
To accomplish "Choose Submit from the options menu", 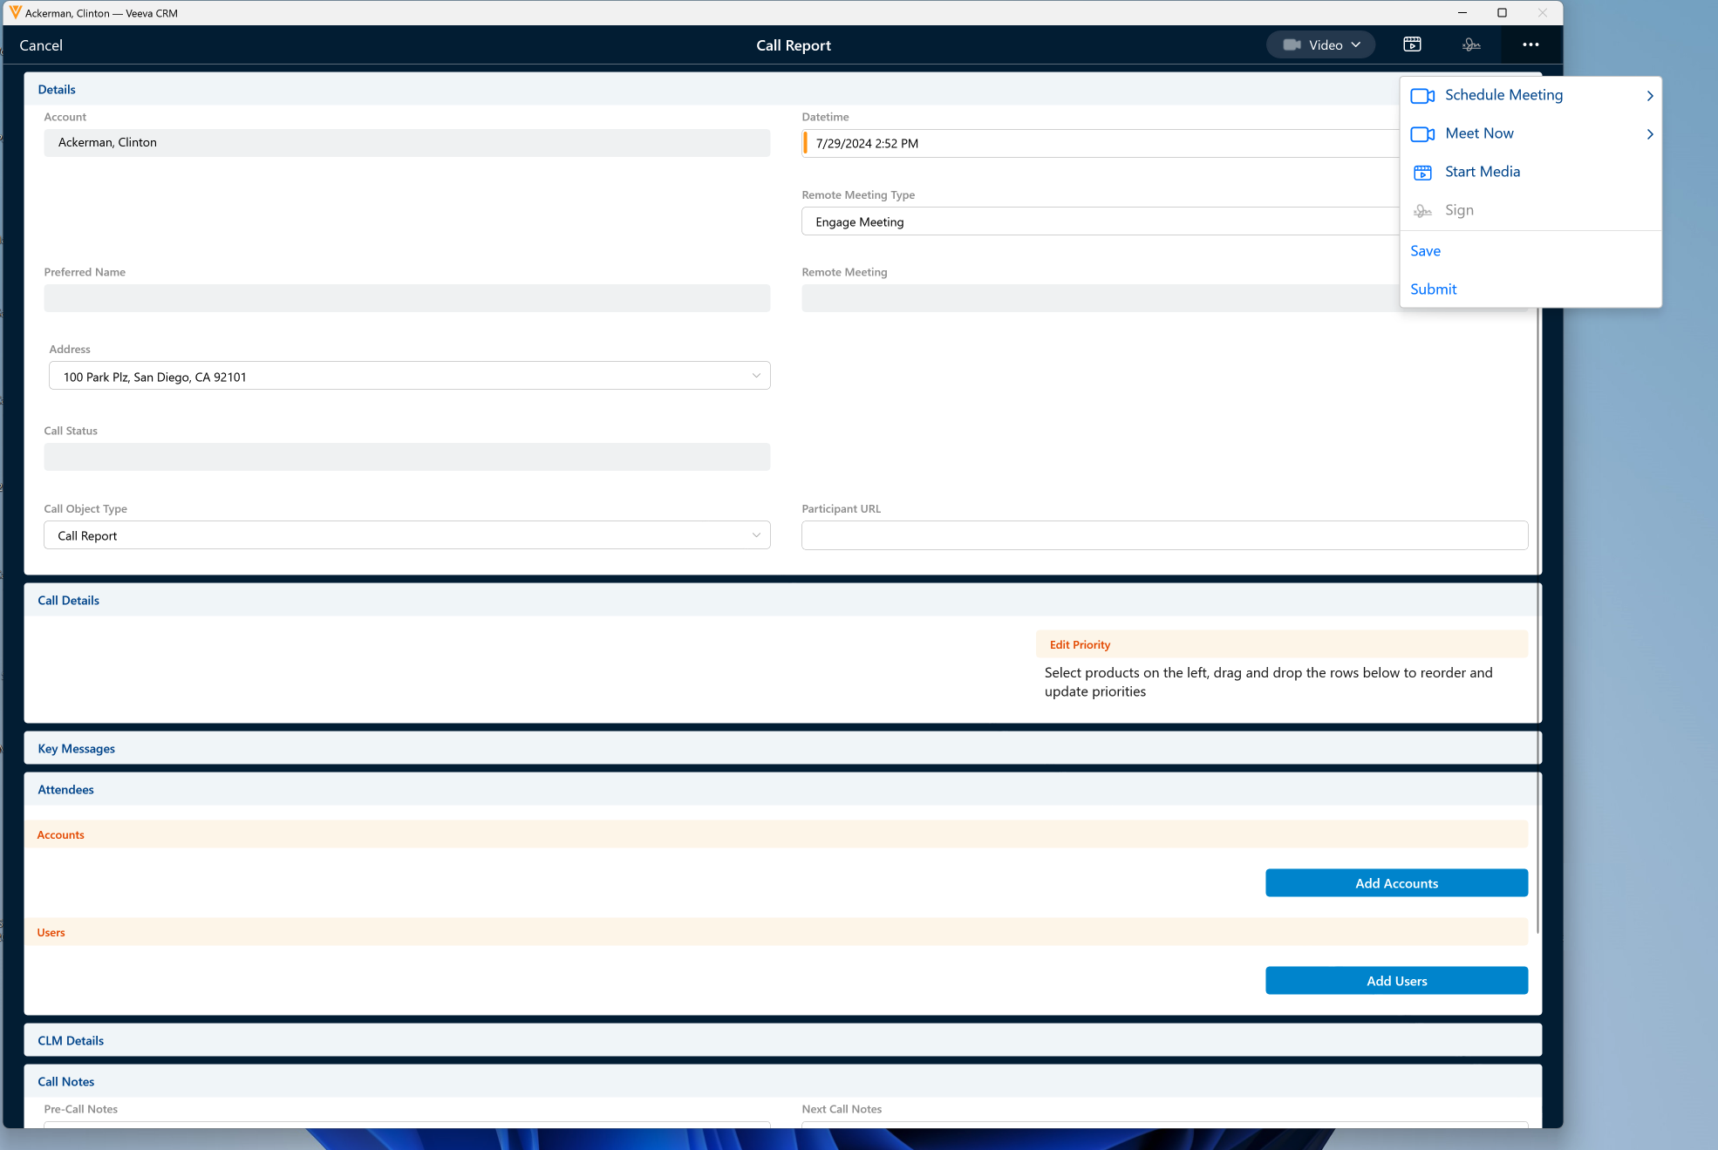I will click(1433, 289).
